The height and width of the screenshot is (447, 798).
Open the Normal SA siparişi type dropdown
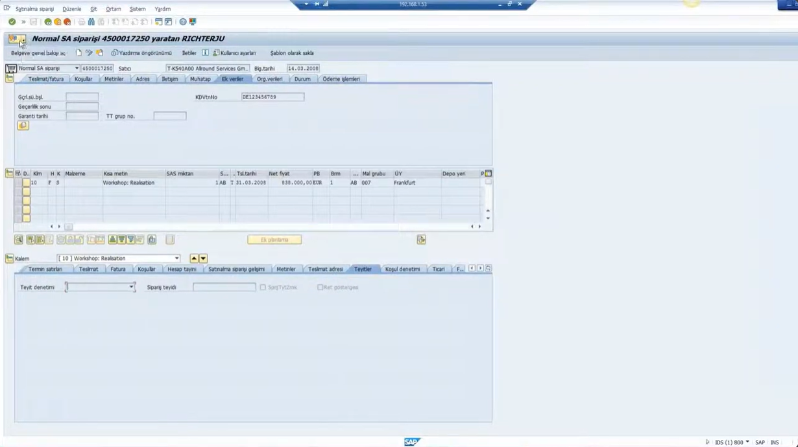point(77,68)
